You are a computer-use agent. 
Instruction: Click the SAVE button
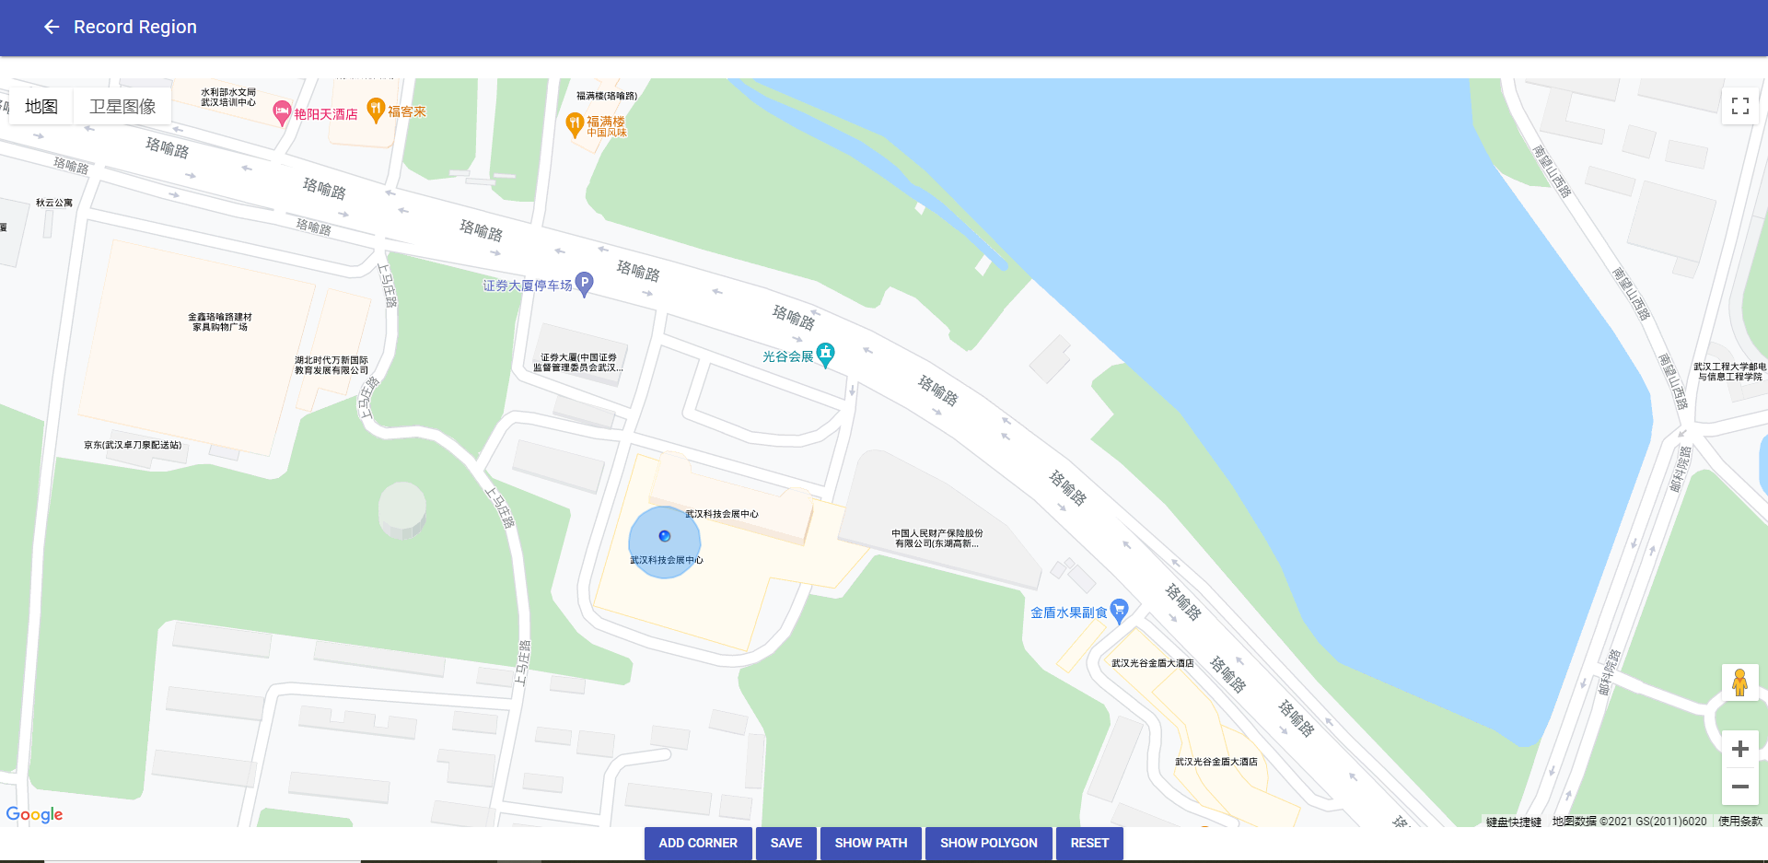(786, 843)
